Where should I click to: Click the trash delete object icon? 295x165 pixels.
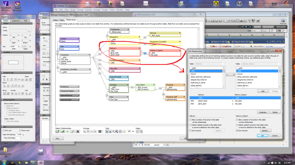(78, 132)
